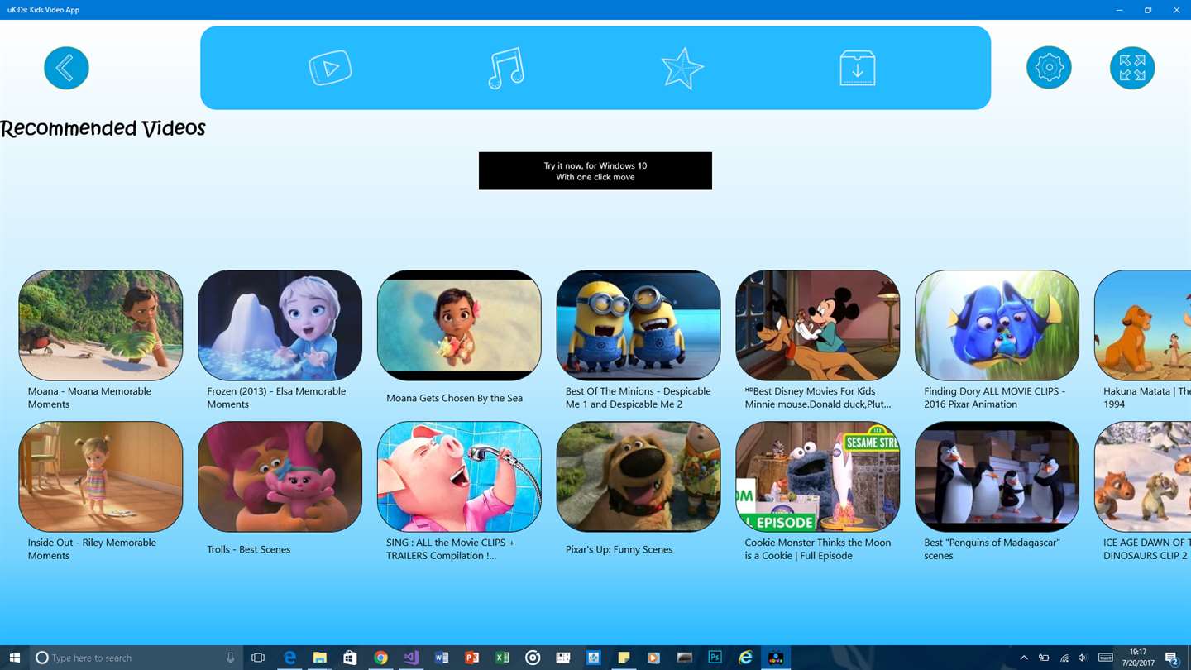Click the uKiDs app taskbar icon
The image size is (1191, 670).
click(x=776, y=658)
